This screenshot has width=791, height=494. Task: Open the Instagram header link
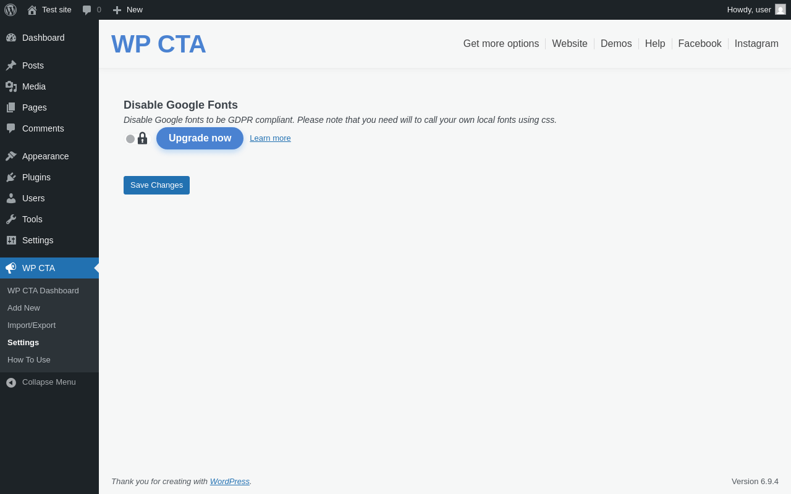(756, 44)
